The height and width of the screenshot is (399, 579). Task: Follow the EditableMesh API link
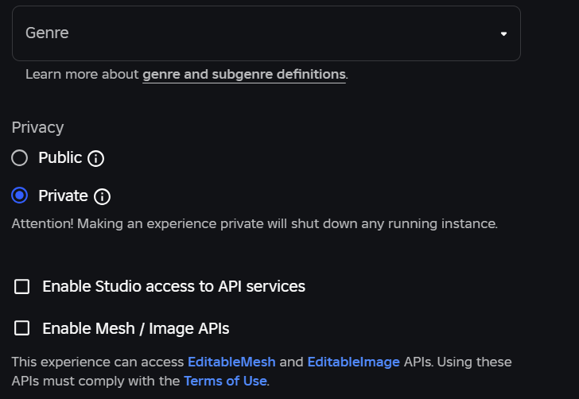coord(231,362)
